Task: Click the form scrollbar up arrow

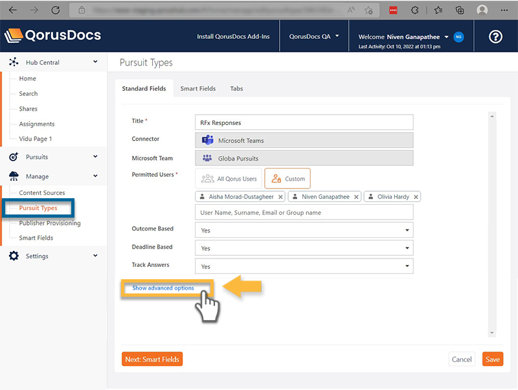Action: pyautogui.click(x=492, y=117)
